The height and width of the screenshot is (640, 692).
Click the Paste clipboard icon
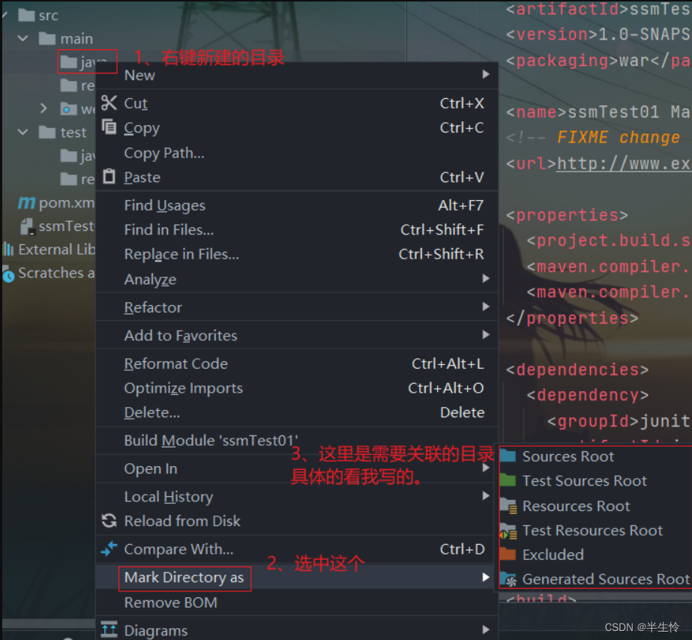[109, 176]
